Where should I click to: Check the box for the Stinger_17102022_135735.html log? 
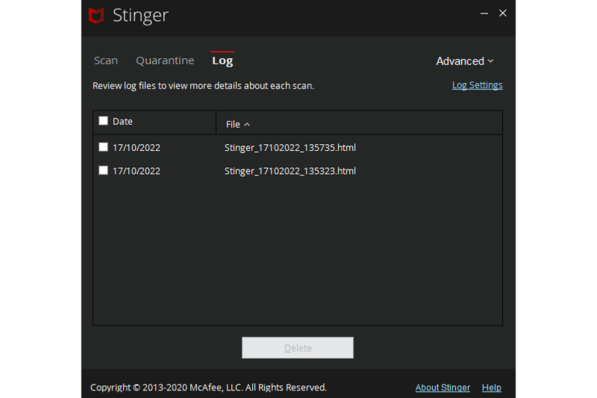click(x=103, y=147)
